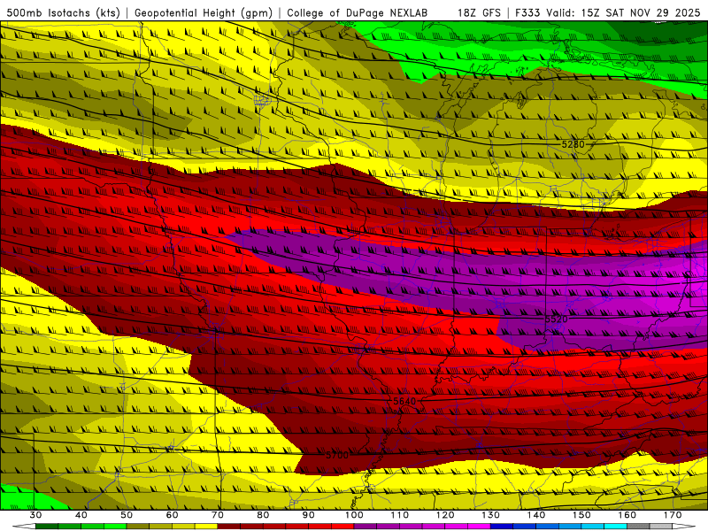Viewport: 708px width, 531px height.
Task: Pick the dark green colorbar segment starting at 30
Action: click(47, 527)
